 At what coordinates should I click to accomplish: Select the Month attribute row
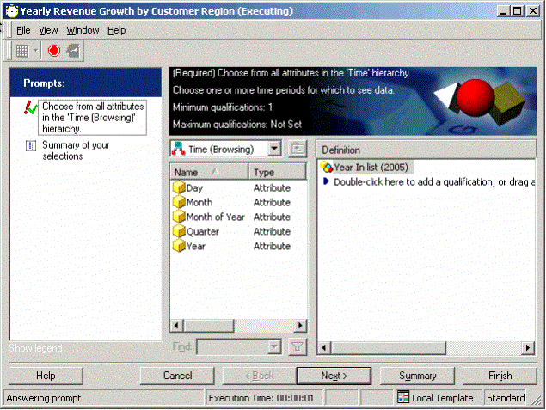point(238,202)
